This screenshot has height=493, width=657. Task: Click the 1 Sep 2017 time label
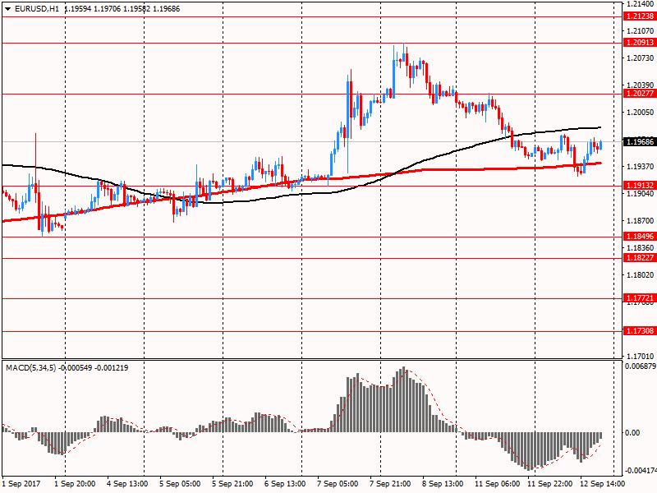click(21, 484)
